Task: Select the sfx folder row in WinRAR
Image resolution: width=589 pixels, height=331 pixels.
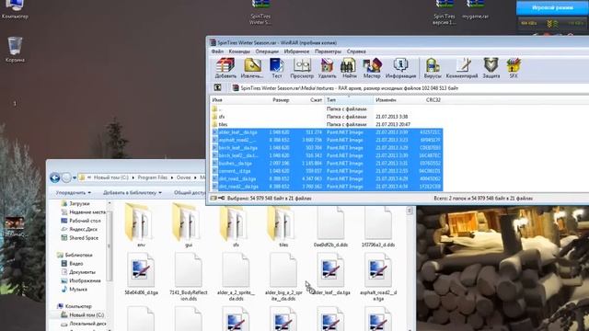Action: [x=327, y=117]
